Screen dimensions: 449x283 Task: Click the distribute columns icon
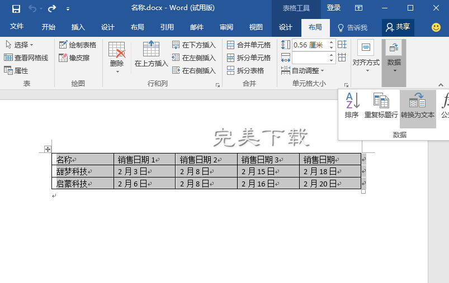342,57
